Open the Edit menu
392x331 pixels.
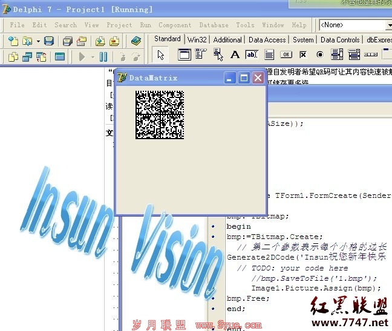pyautogui.click(x=39, y=25)
